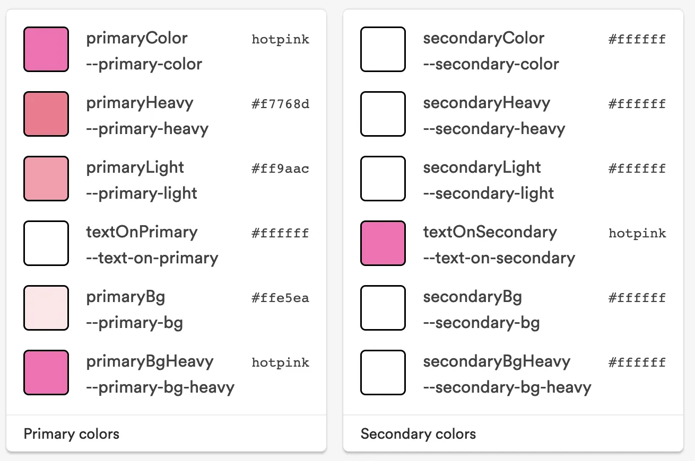Click the secondaryBgHeavy swatch
Viewport: 695px width, 461px height.
coord(383,373)
